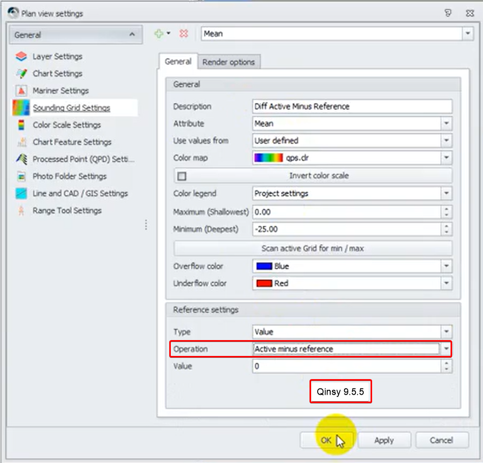Open Range Tool Settings icon
483x463 pixels.
click(21, 211)
